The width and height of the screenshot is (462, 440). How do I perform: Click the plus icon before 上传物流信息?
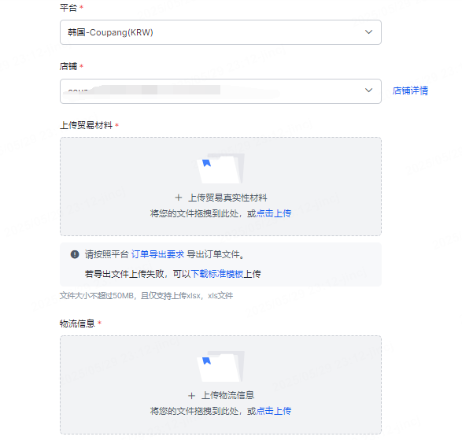pyautogui.click(x=191, y=395)
